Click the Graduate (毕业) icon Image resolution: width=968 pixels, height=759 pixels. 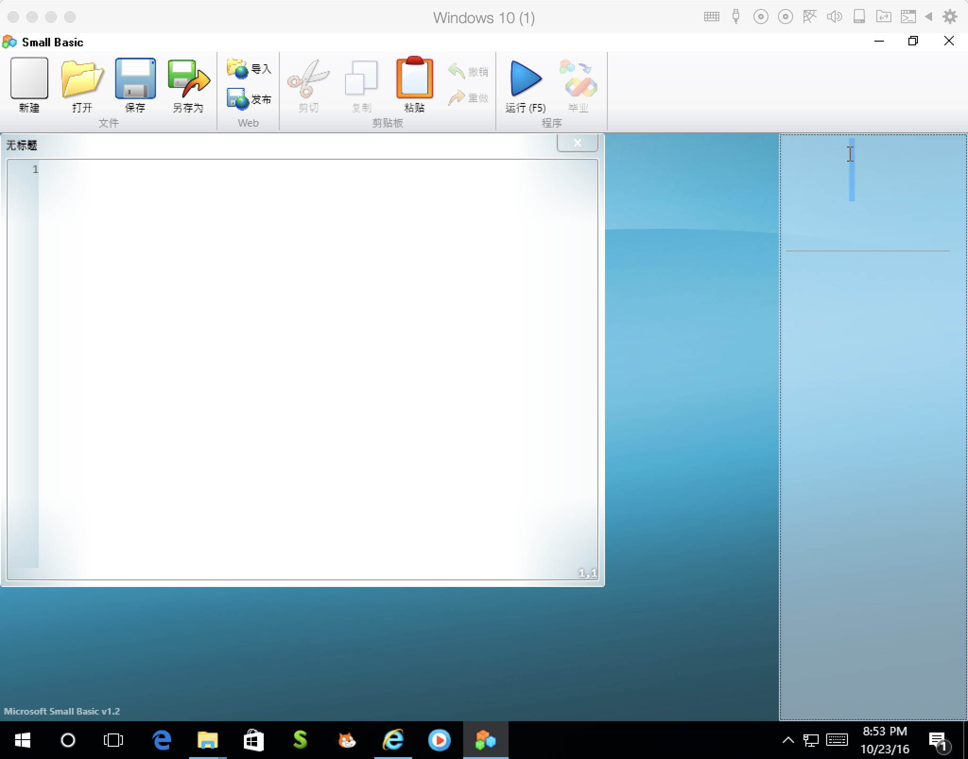[x=579, y=78]
